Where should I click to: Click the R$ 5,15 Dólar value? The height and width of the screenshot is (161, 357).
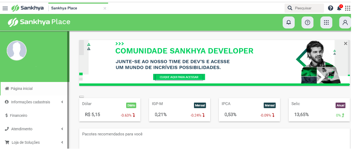(92, 115)
